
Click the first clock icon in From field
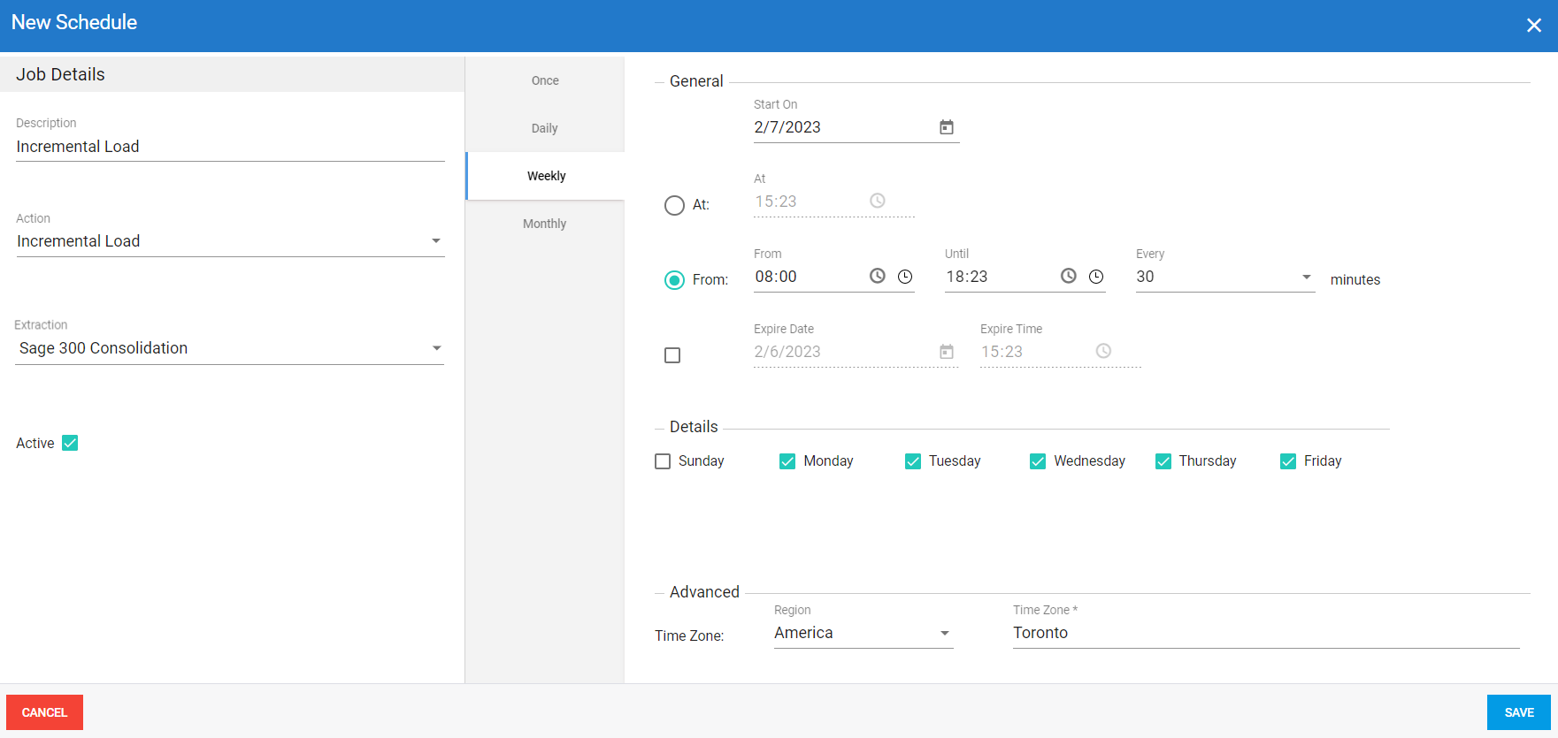(877, 276)
